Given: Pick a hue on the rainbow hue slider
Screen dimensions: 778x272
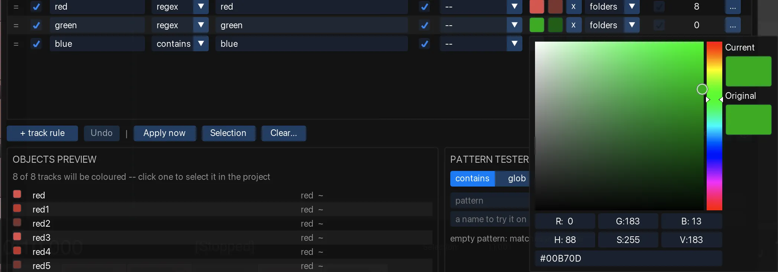Looking at the screenshot, I should (x=714, y=126).
